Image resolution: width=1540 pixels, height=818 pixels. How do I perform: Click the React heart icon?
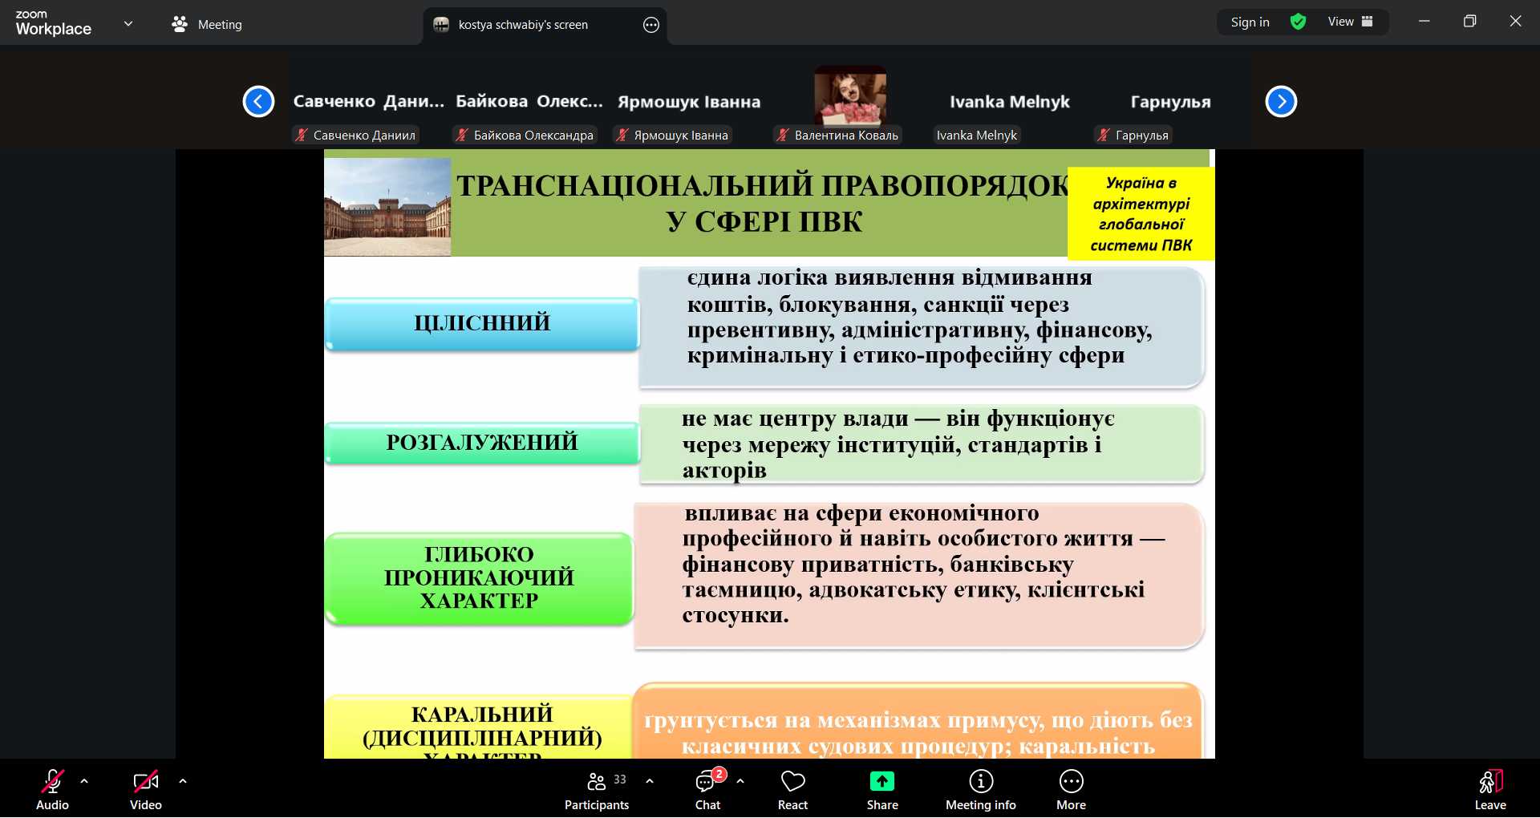[792, 790]
